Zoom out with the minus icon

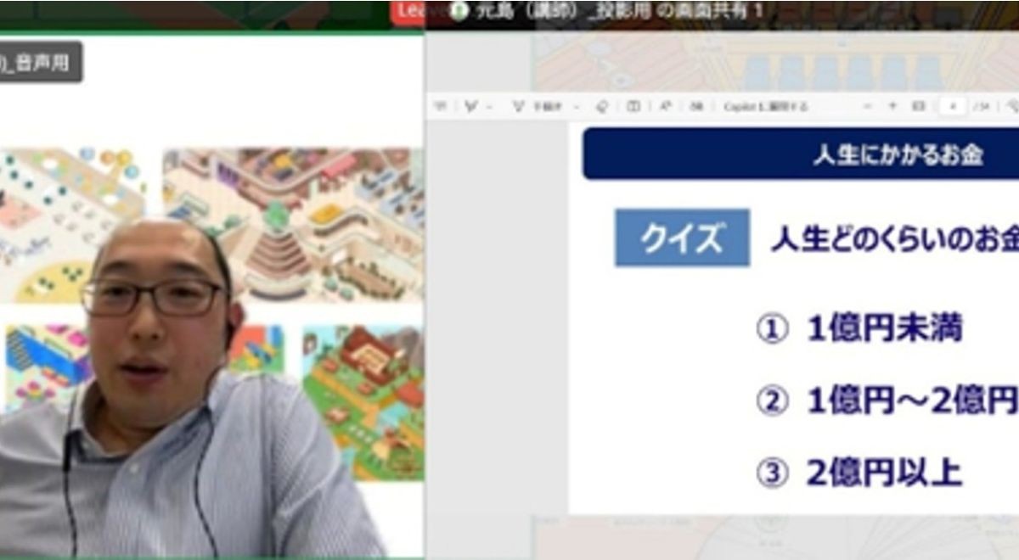pos(867,107)
